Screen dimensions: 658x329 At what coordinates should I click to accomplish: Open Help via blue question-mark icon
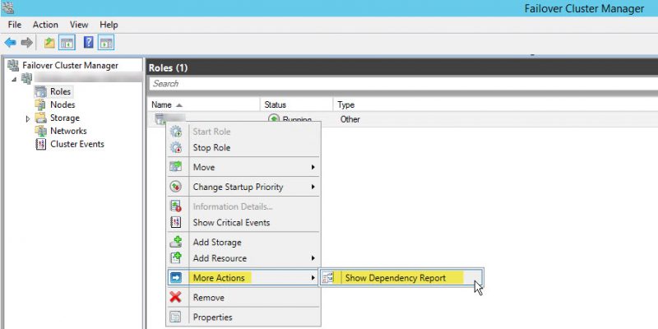click(x=88, y=43)
